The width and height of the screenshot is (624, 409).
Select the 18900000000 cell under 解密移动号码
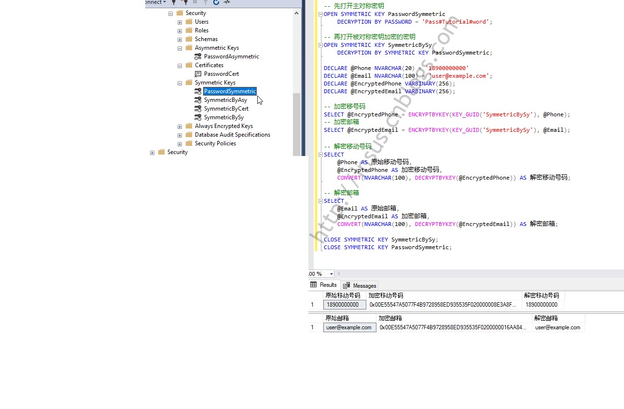click(x=543, y=305)
